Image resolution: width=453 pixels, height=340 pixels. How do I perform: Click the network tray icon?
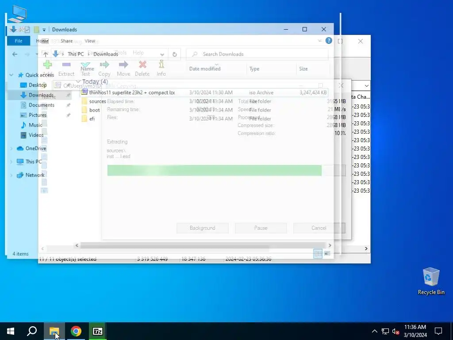pyautogui.click(x=385, y=331)
